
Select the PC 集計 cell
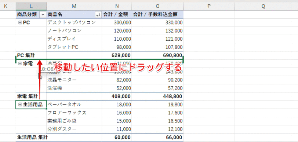(31, 55)
